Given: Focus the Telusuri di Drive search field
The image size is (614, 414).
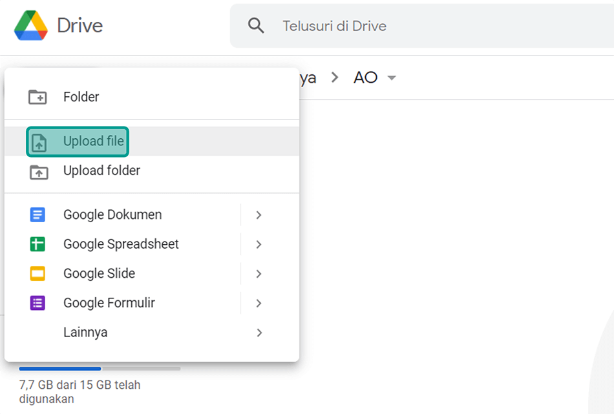Looking at the screenshot, I should pyautogui.click(x=422, y=26).
